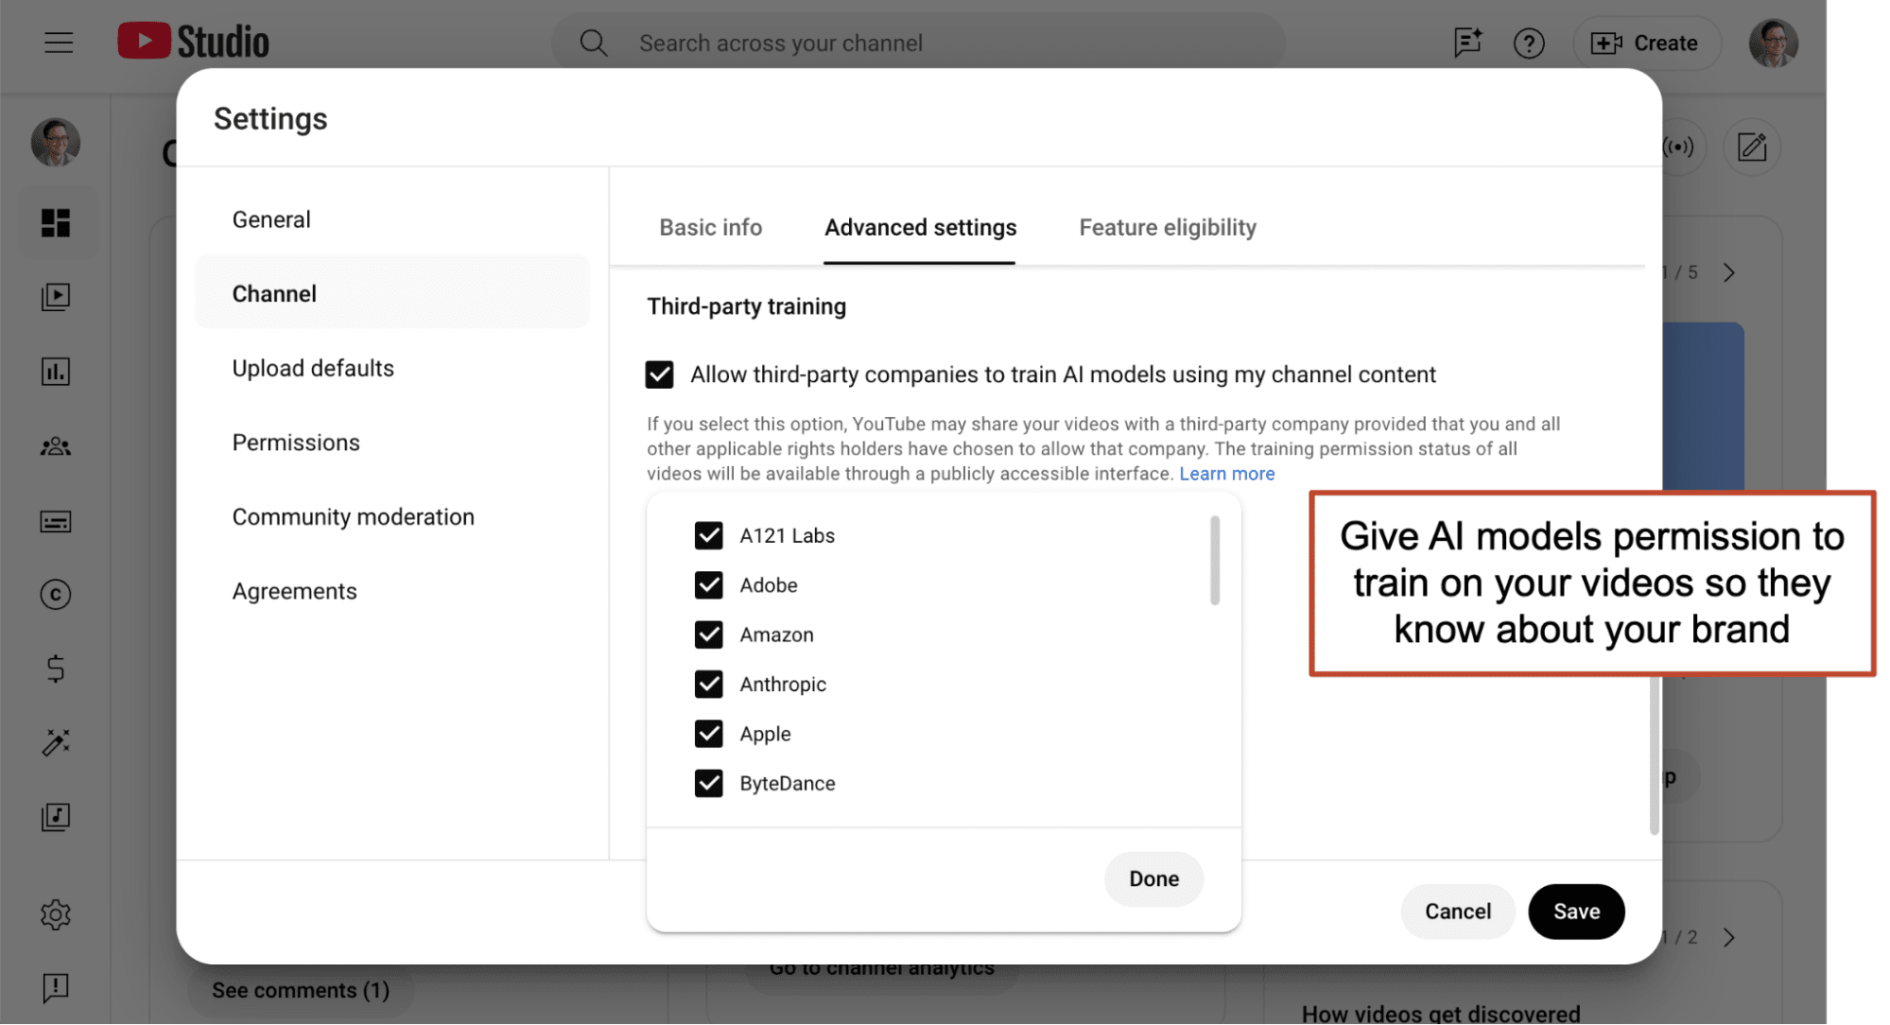Image resolution: width=1890 pixels, height=1025 pixels.
Task: Open the send feedback icon in header
Action: click(x=1466, y=43)
